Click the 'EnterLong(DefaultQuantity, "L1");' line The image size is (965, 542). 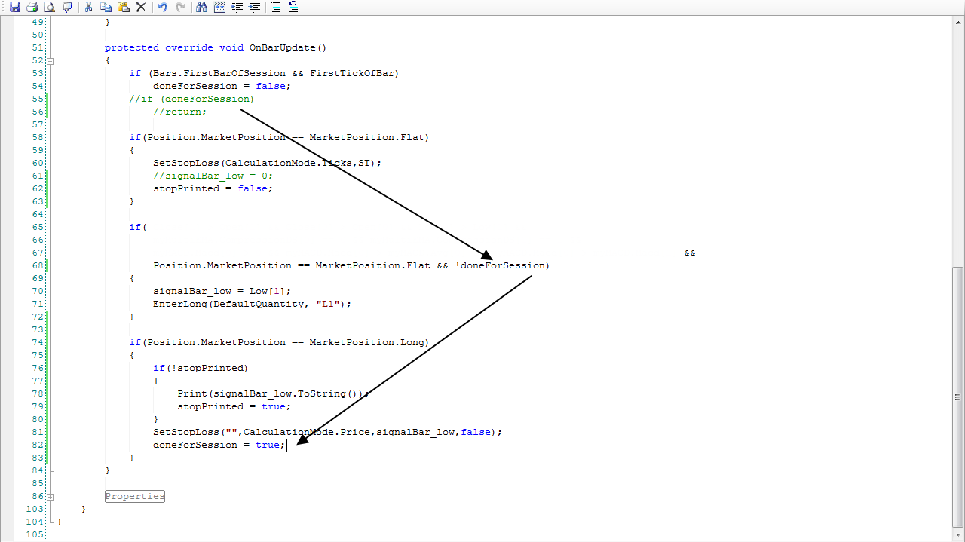[x=253, y=304]
